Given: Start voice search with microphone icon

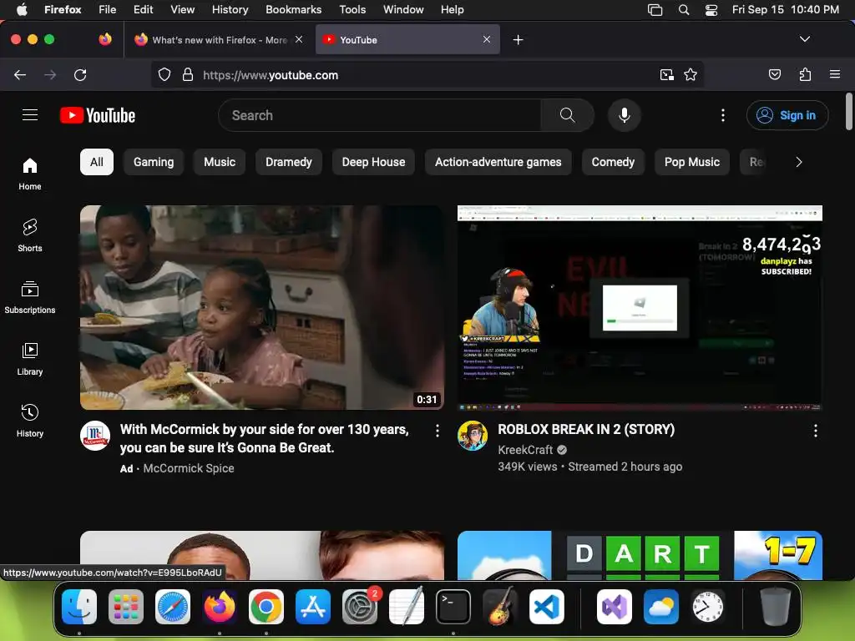Looking at the screenshot, I should [x=625, y=115].
